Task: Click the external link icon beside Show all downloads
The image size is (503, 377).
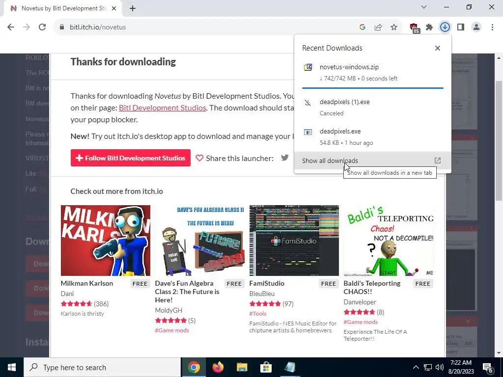Action: click(x=438, y=161)
